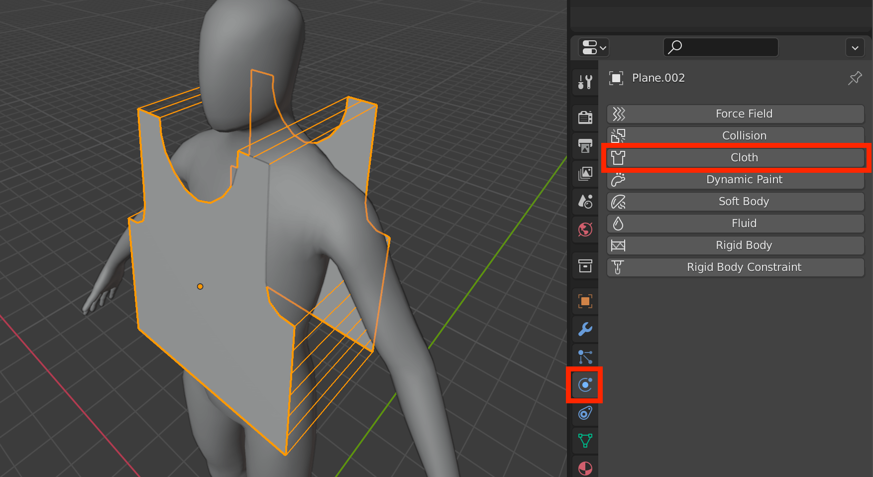The width and height of the screenshot is (873, 477).
Task: Select the Plane.002 object origin point
Action: [x=200, y=286]
